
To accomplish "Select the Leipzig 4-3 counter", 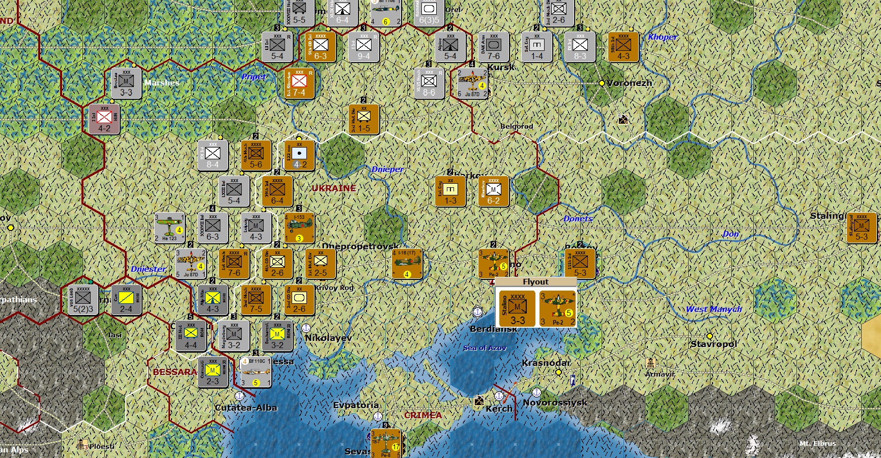I will 256,227.
